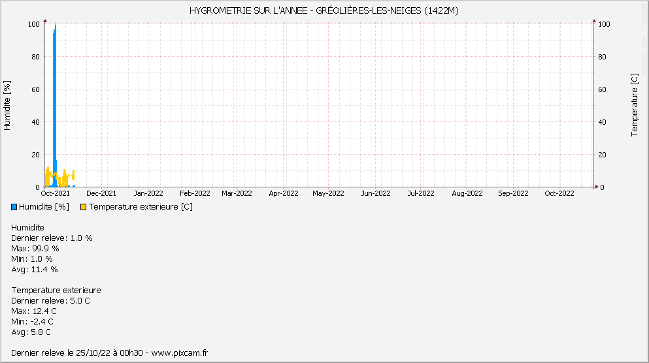Click the yellow Temperature exterieure legend swatch
The width and height of the screenshot is (649, 363).
pos(83,207)
